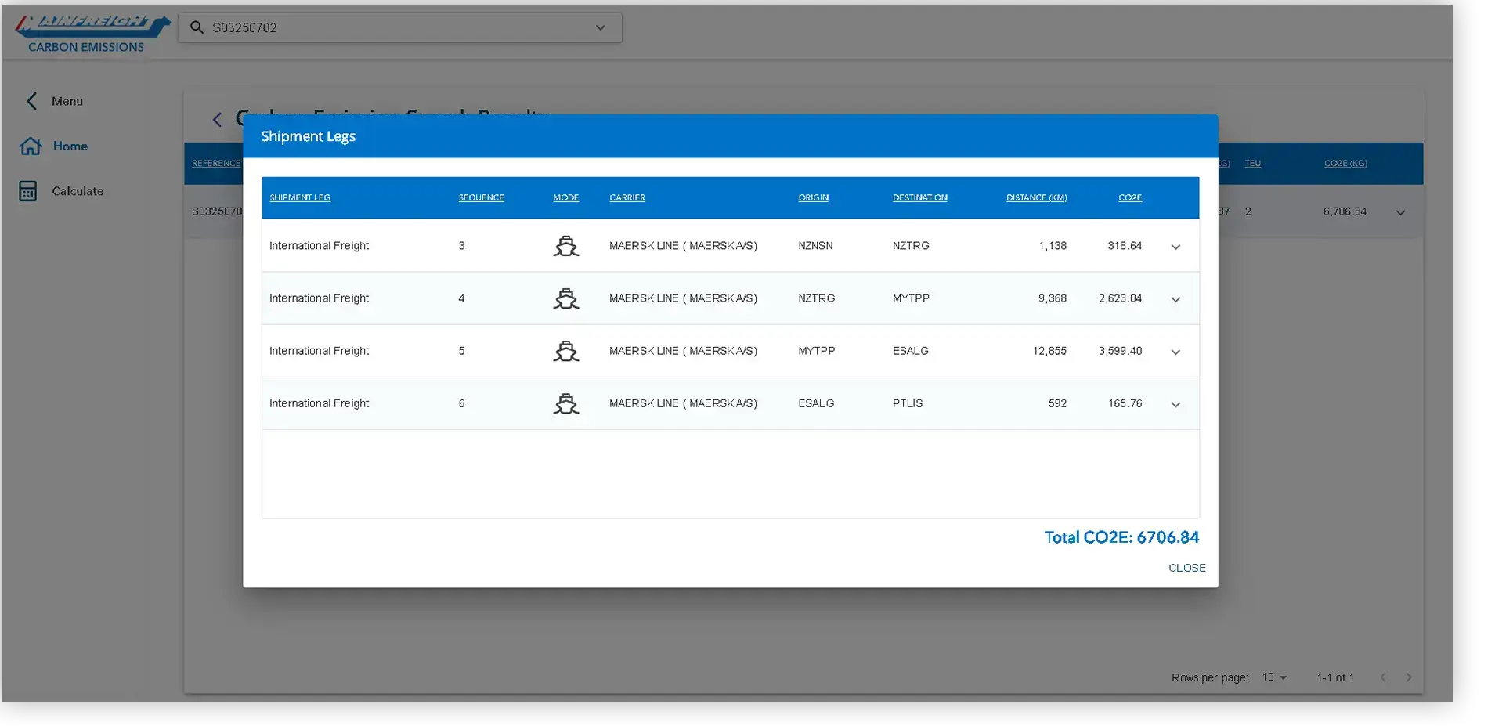This screenshot has height=726, width=1495.
Task: Sort background table by Reference header
Action: pos(216,164)
